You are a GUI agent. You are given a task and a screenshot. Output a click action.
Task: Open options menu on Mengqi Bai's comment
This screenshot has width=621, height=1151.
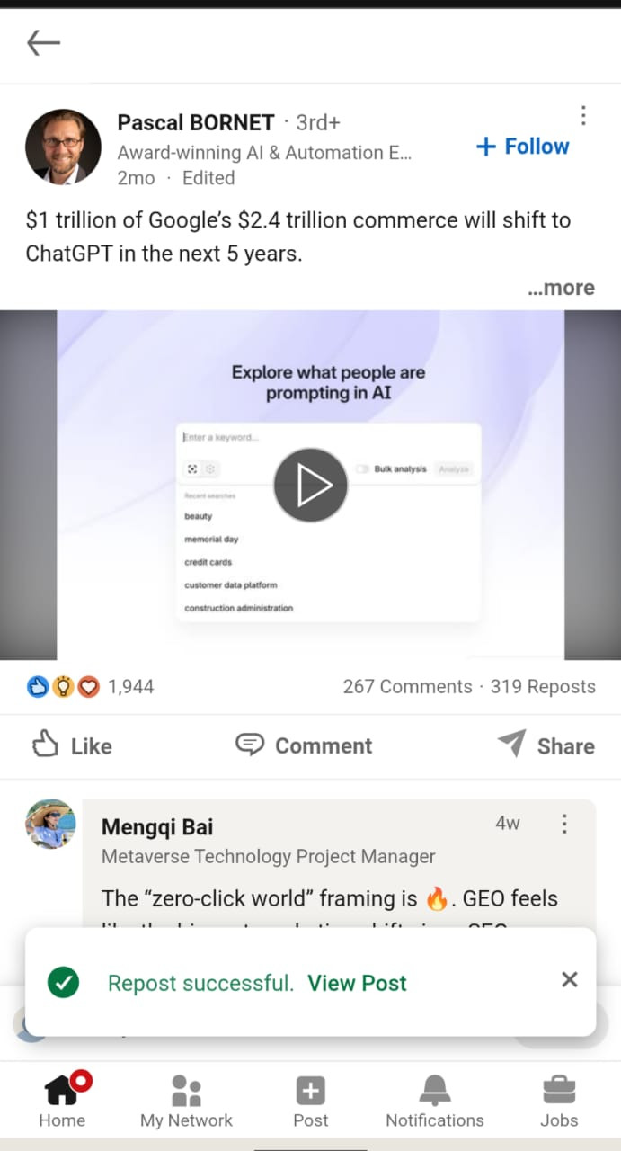point(564,824)
